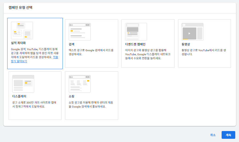
Task: Pick the 동영상 campaign type title
Action: click(x=186, y=44)
